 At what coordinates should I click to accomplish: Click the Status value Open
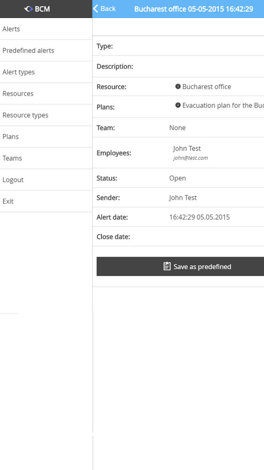tap(177, 178)
